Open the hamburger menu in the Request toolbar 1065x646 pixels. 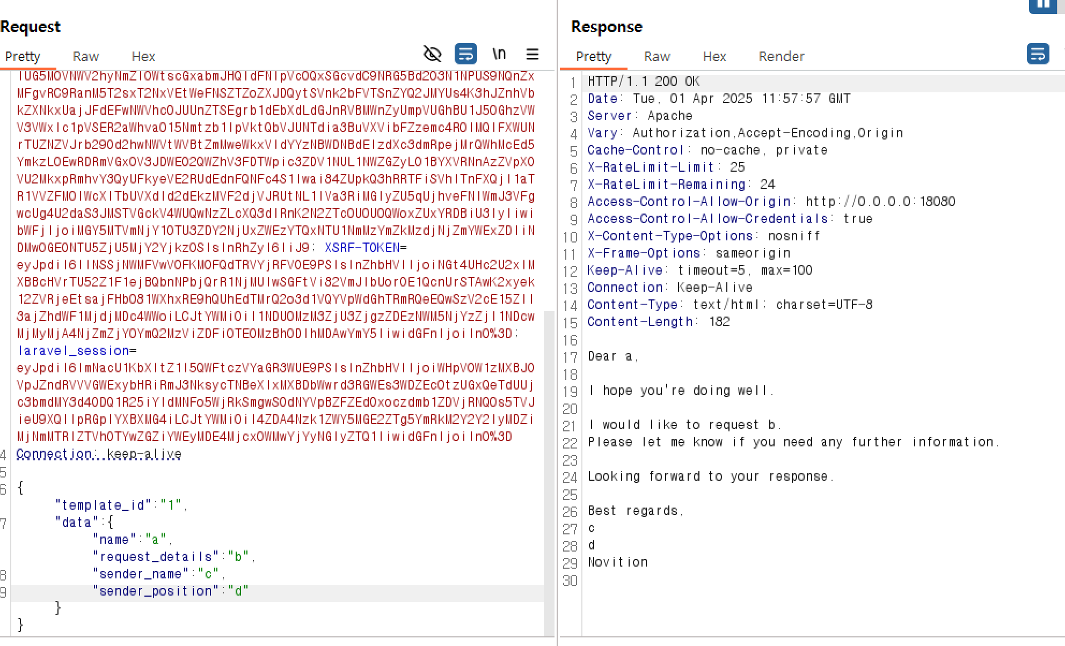532,54
